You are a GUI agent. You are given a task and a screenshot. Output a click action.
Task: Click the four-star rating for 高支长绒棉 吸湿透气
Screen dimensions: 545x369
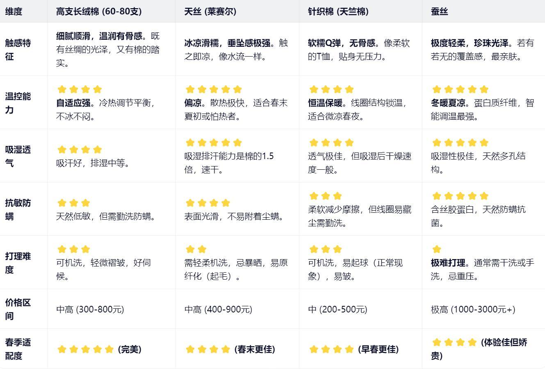tap(80, 150)
